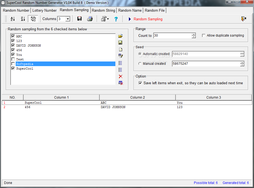This screenshot has width=254, height=188.
Task: Select result cell 123 in row 2
Action: 180,107
